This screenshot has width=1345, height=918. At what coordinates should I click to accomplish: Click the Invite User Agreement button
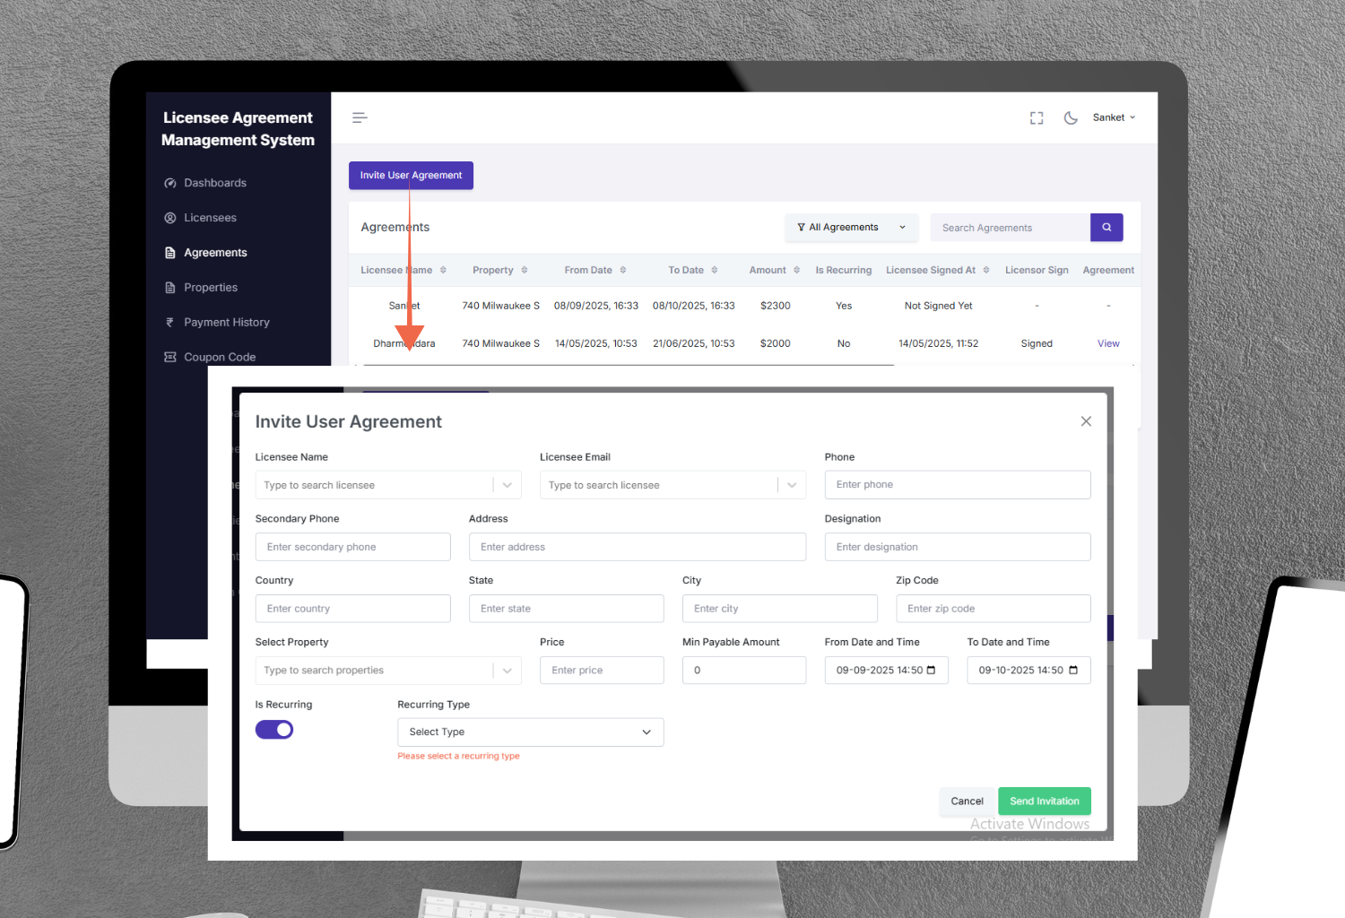(411, 176)
